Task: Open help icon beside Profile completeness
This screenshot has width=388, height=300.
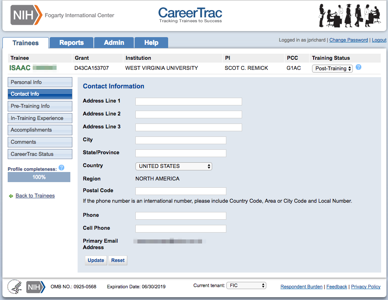Action: click(x=61, y=168)
